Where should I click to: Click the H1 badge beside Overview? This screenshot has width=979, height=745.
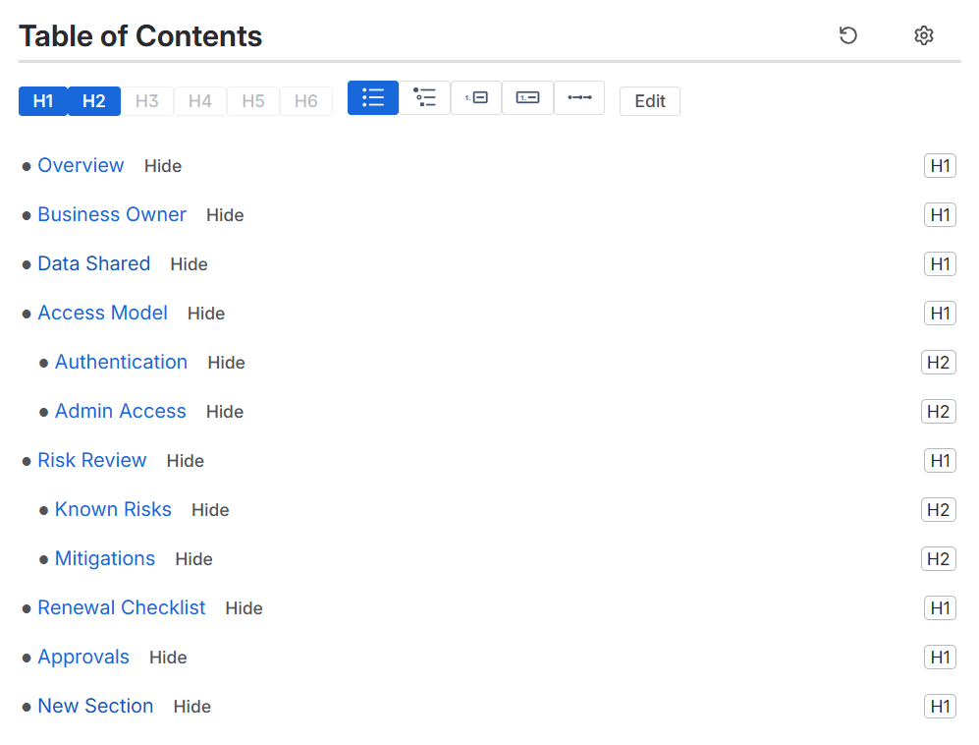coord(940,166)
